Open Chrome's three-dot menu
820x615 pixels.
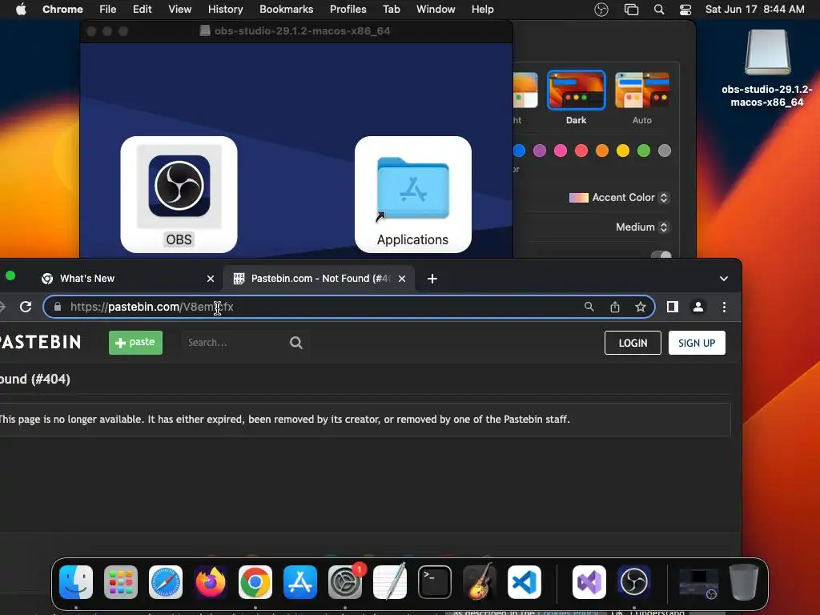(724, 307)
